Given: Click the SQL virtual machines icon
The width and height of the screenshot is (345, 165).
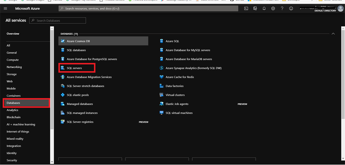Looking at the screenshot, I should [161, 113].
